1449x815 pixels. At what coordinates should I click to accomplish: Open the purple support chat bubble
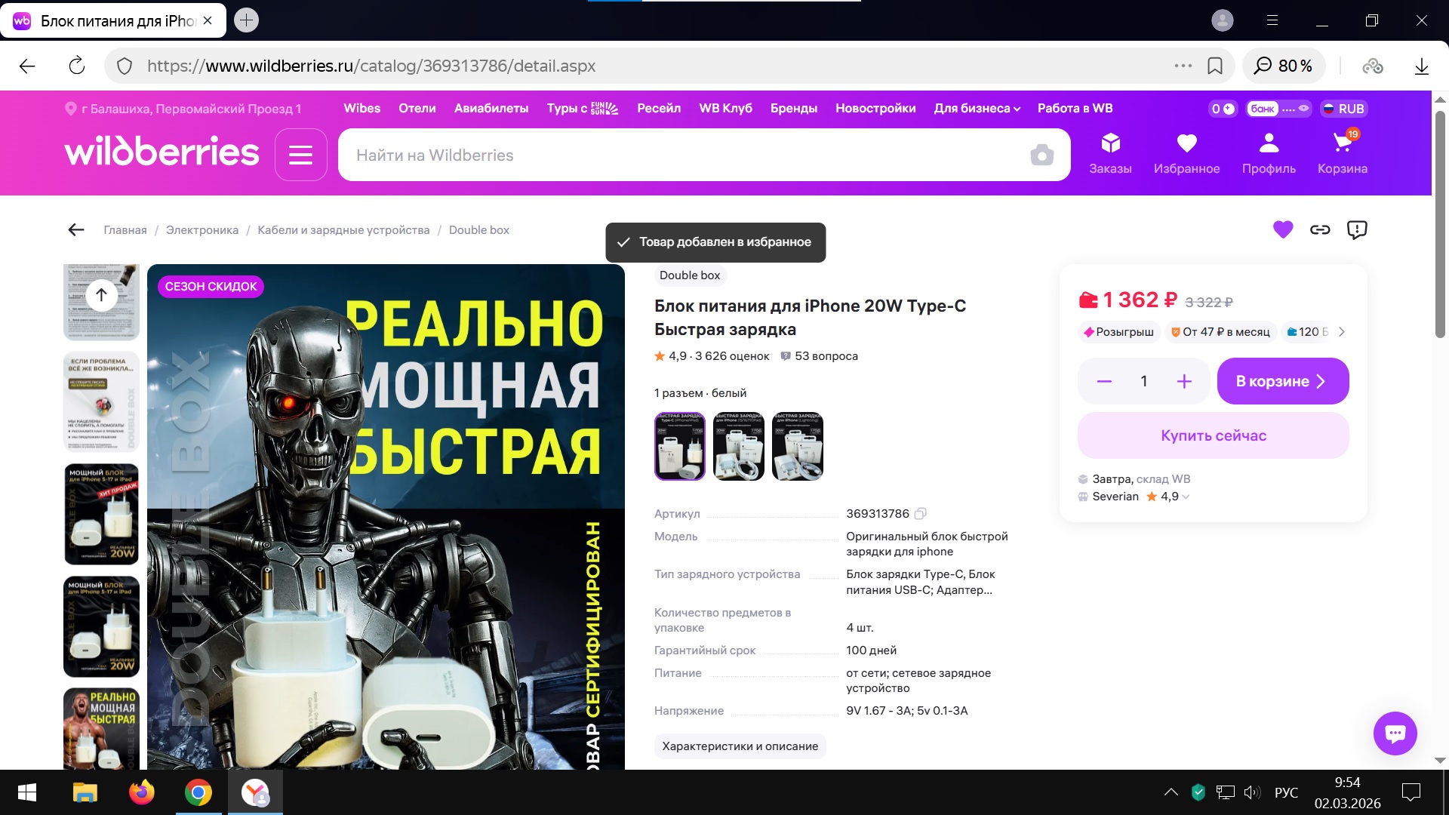point(1395,733)
